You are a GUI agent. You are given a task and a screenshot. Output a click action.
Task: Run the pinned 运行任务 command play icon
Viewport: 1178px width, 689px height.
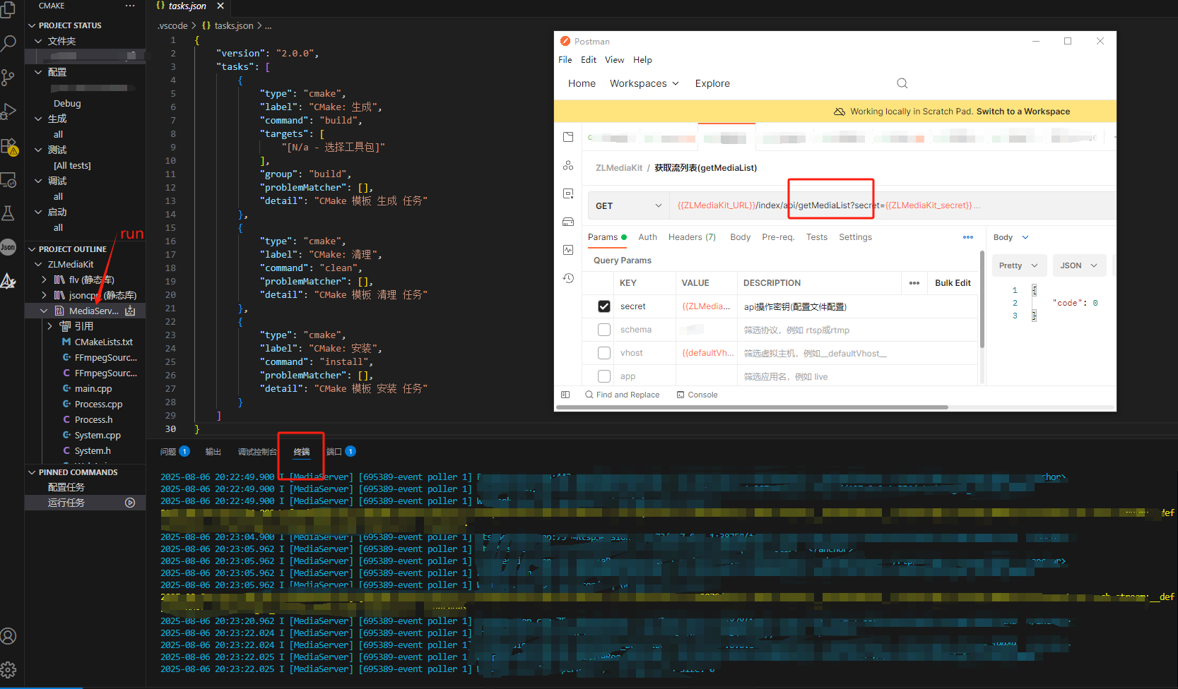click(130, 503)
